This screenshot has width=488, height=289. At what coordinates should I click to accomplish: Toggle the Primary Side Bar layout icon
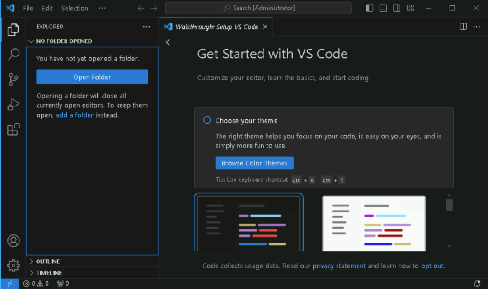coord(370,8)
